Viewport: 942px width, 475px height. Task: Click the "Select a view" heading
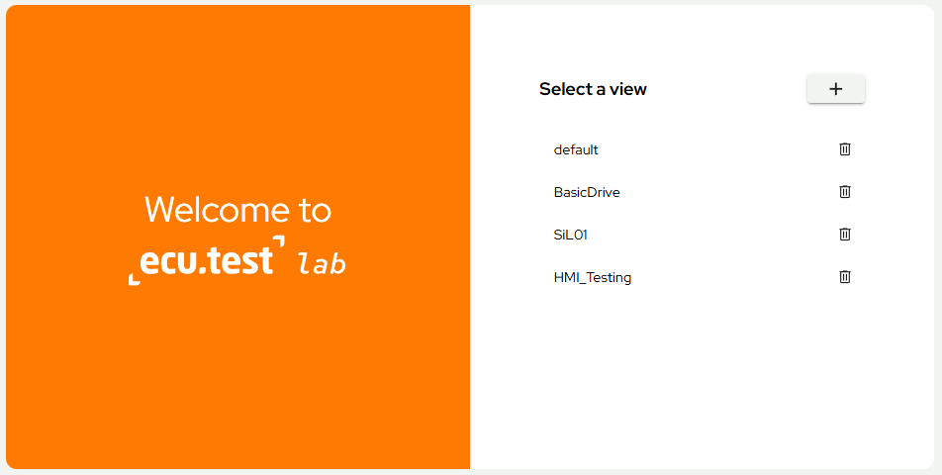click(x=593, y=89)
